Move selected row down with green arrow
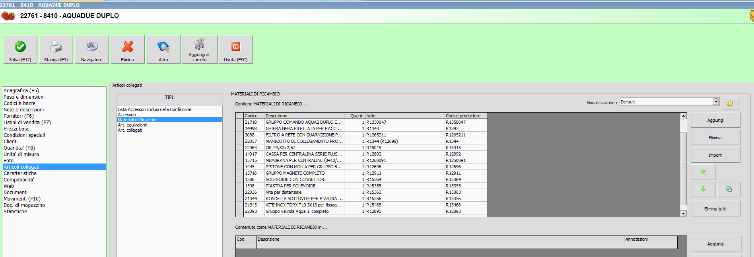 (x=703, y=189)
